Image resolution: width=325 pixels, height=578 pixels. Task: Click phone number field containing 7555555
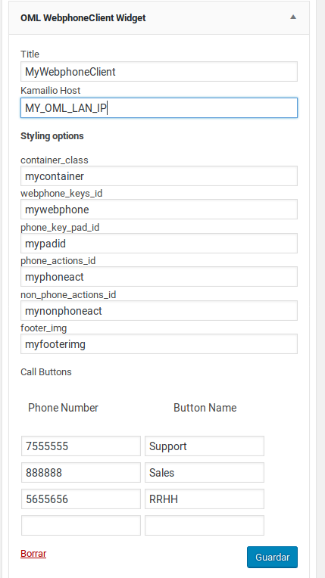tap(81, 446)
